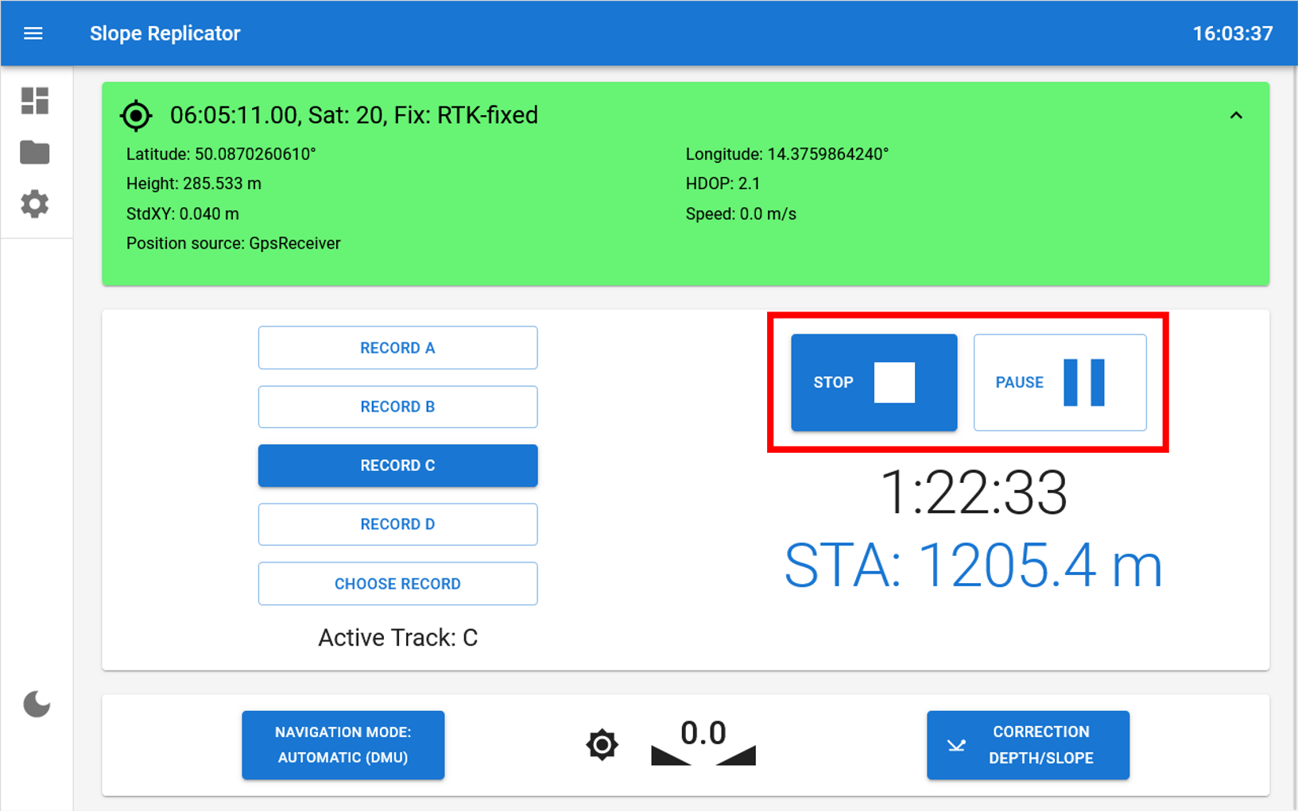
Task: Toggle dark mode with the moon icon
Action: pos(37,704)
